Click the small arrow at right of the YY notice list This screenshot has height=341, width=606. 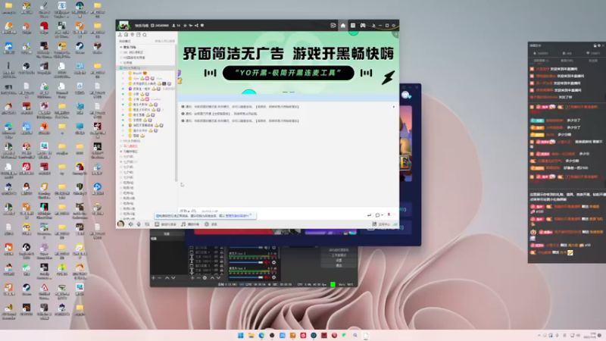point(394,107)
